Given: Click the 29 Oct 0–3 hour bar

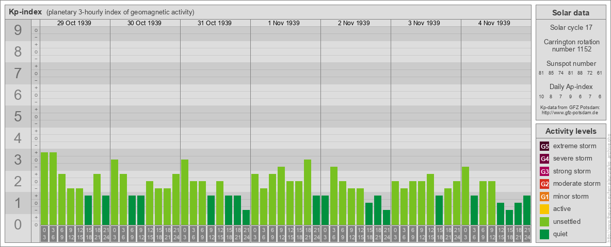Looking at the screenshot, I should [44, 189].
